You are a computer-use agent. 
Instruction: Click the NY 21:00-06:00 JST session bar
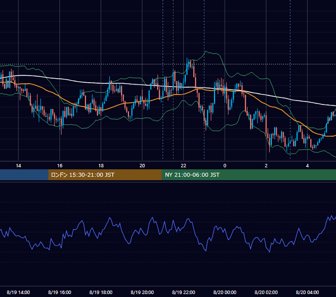(249, 175)
